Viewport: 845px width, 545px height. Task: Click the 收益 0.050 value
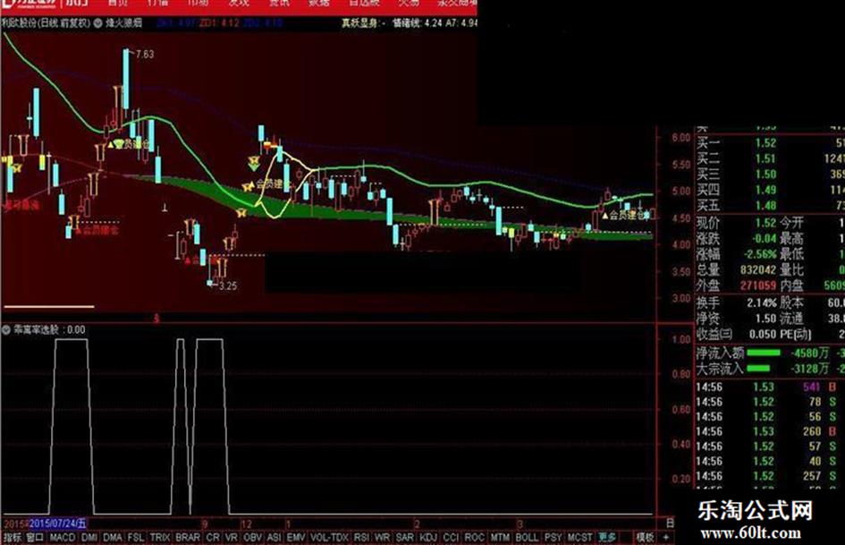(763, 334)
